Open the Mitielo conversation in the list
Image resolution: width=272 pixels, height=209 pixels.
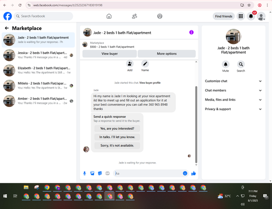pyautogui.click(x=38, y=86)
